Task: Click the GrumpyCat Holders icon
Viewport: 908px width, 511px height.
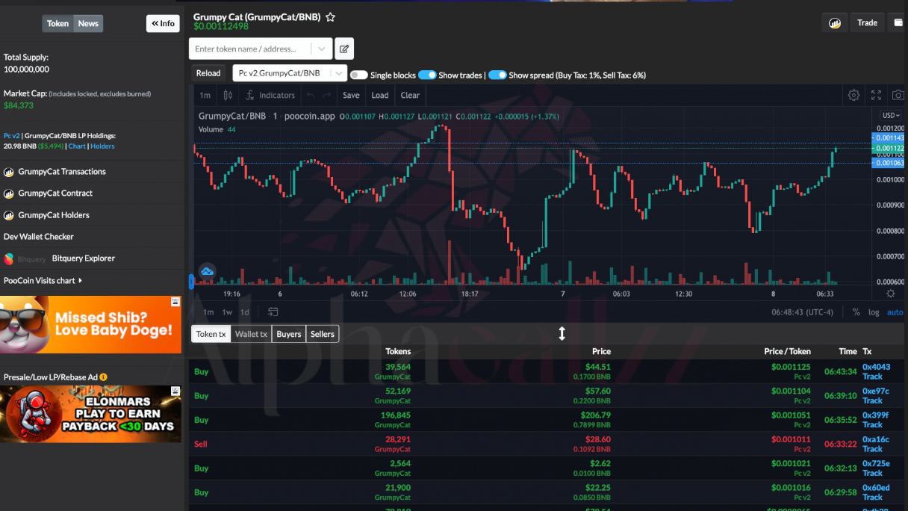Action: (x=9, y=215)
